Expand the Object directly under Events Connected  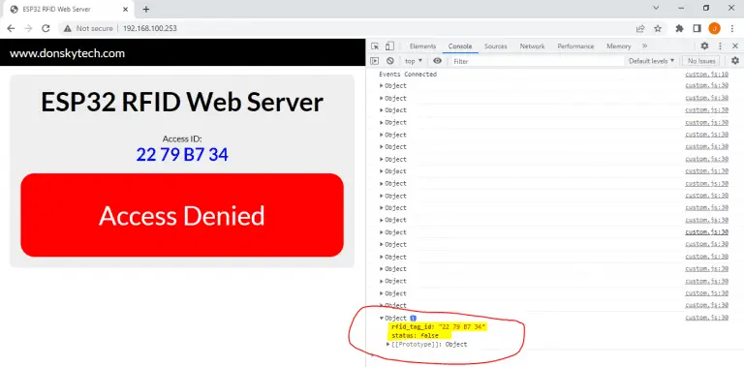(382, 86)
